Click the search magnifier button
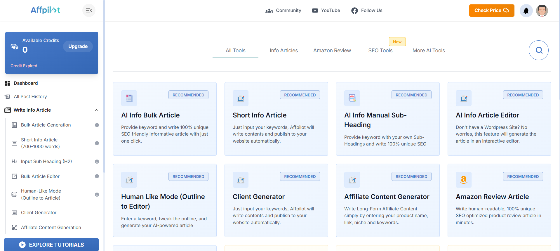This screenshot has width=560, height=251. 539,50
